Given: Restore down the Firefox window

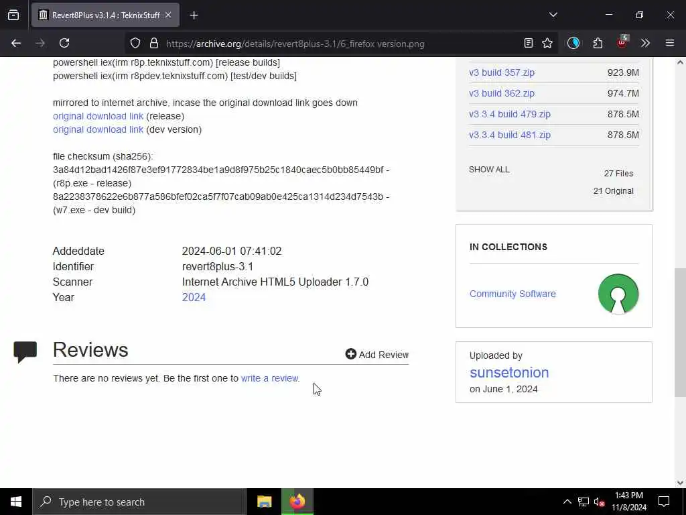Looking at the screenshot, I should pyautogui.click(x=640, y=15).
